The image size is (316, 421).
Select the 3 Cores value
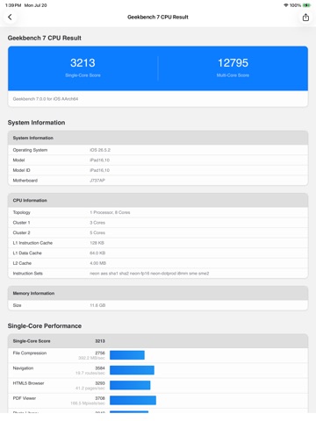pyautogui.click(x=97, y=223)
